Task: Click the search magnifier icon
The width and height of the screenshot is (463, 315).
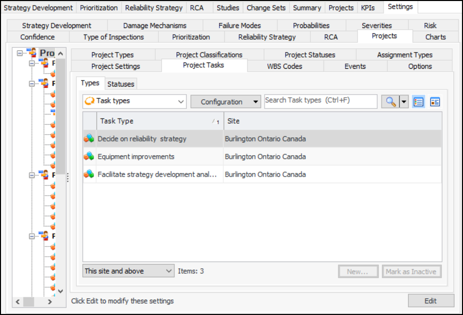Action: pos(390,102)
